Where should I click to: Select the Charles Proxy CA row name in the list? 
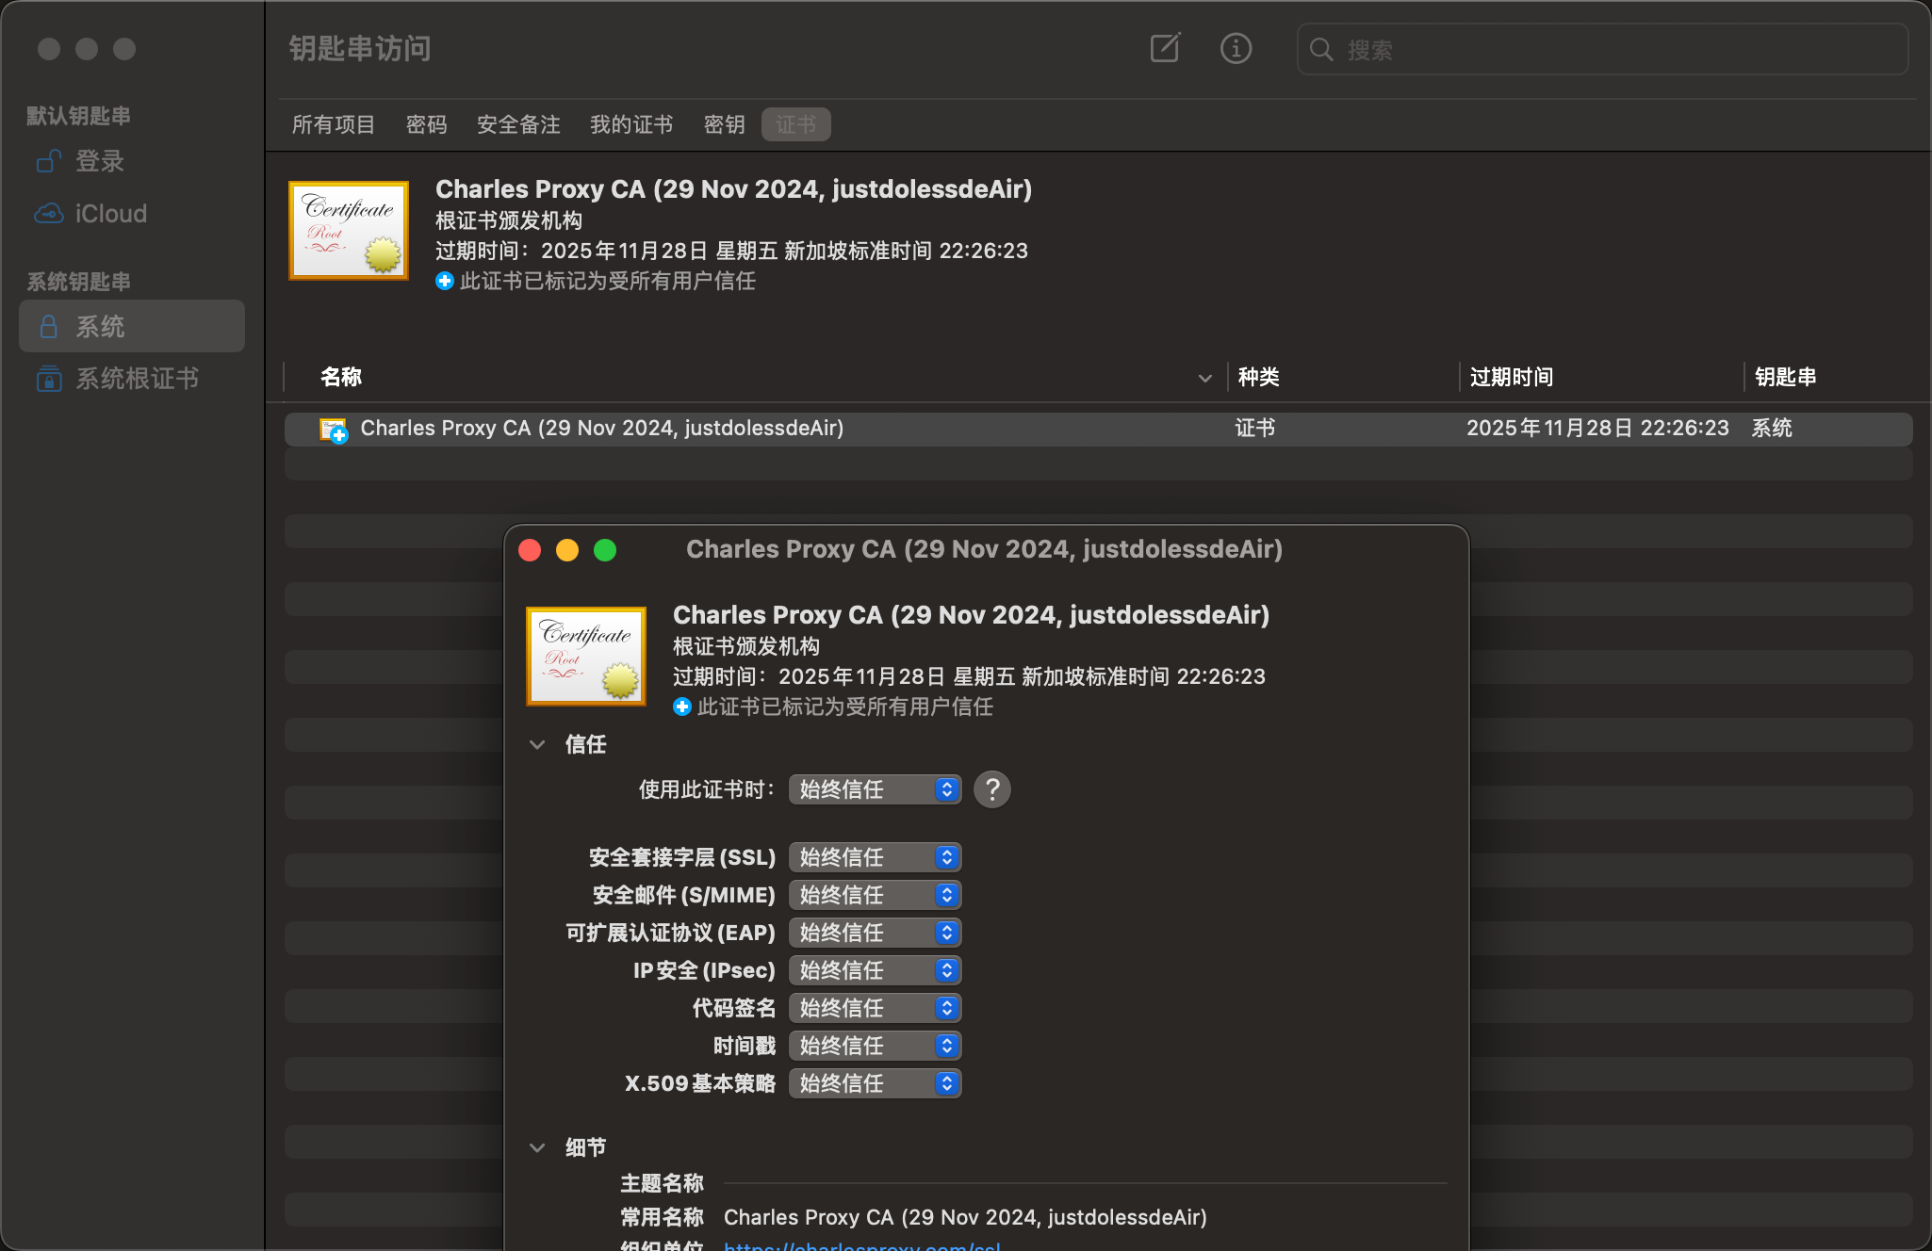coord(602,429)
